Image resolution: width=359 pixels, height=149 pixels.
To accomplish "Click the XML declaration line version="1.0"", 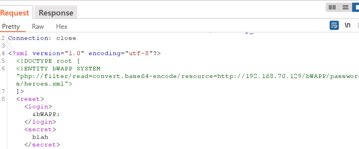I will click(85, 53).
